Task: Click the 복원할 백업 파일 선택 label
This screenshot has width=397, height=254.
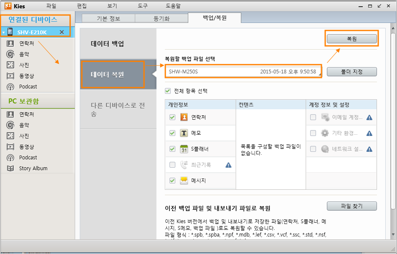Action: tap(190, 59)
